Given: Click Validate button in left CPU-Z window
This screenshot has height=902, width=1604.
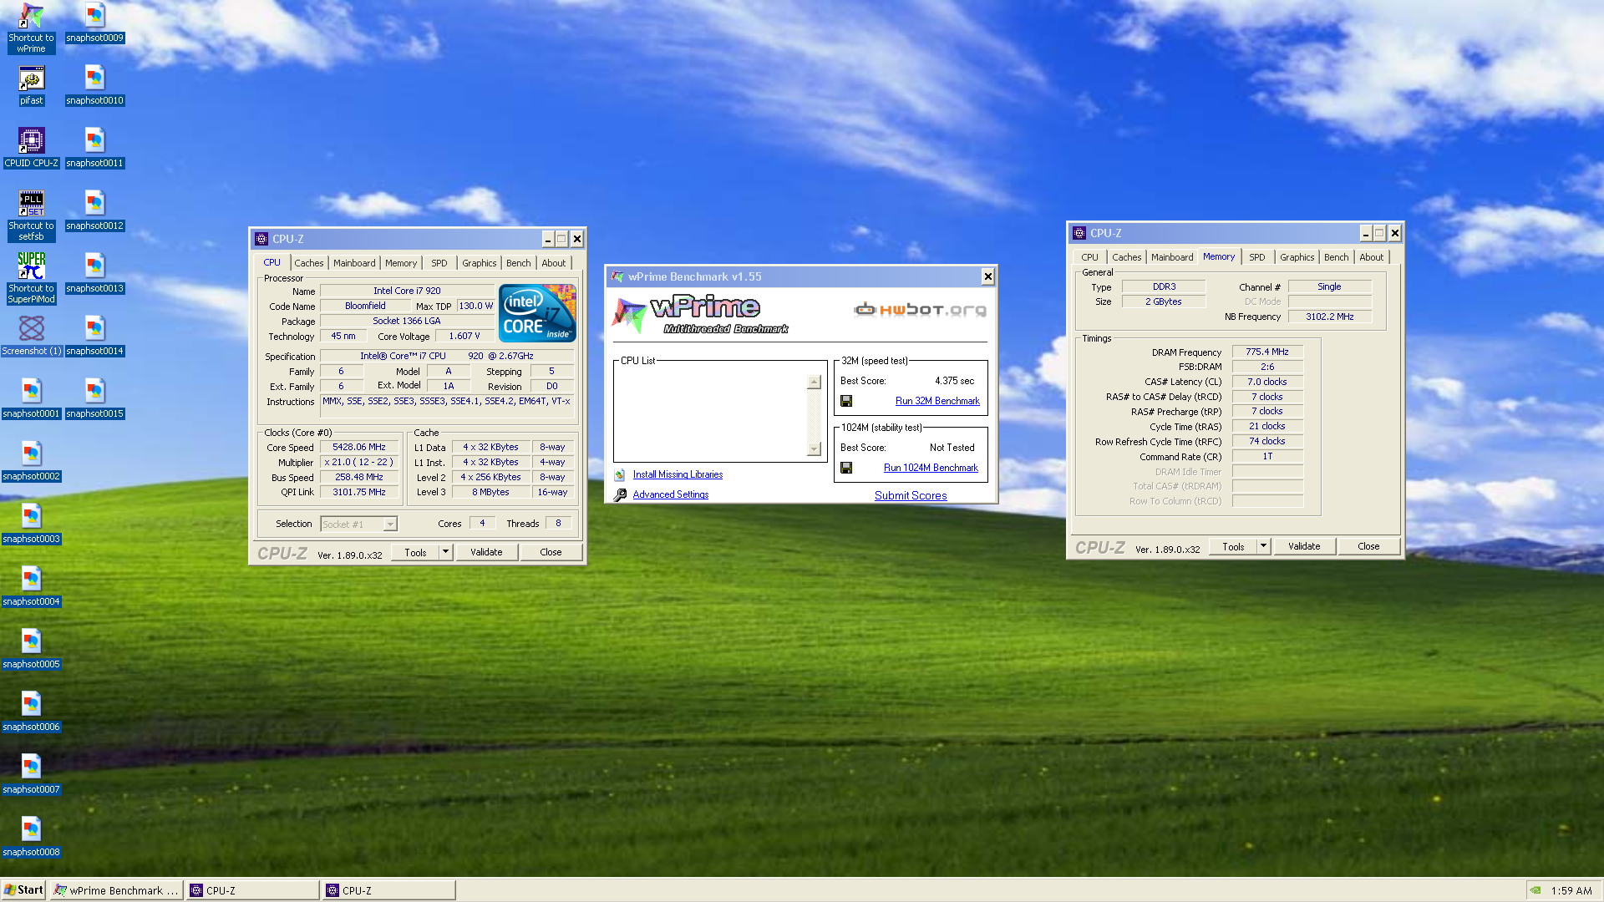Looking at the screenshot, I should 486,552.
